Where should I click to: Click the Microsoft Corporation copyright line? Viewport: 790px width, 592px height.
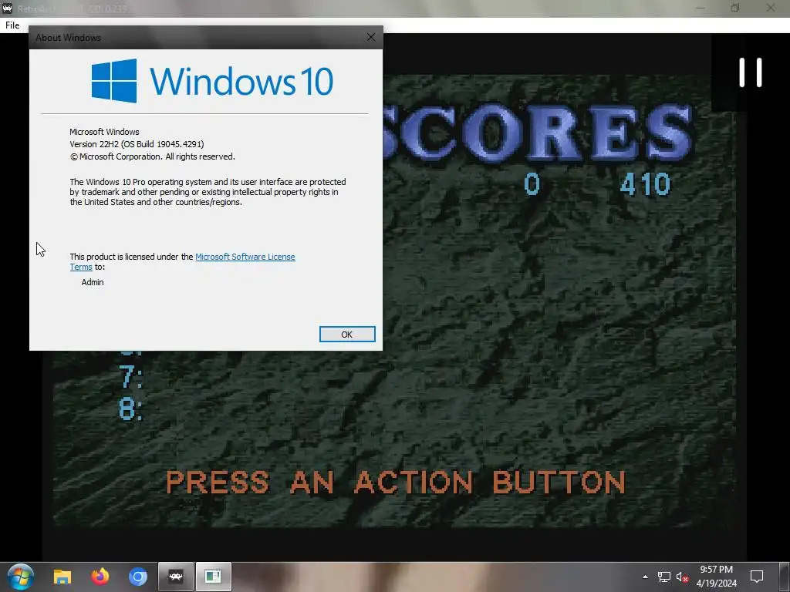[153, 156]
